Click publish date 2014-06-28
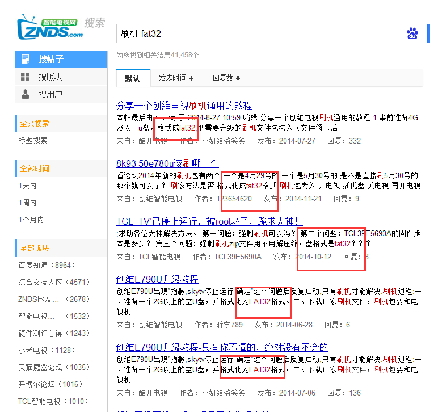 (x=294, y=325)
